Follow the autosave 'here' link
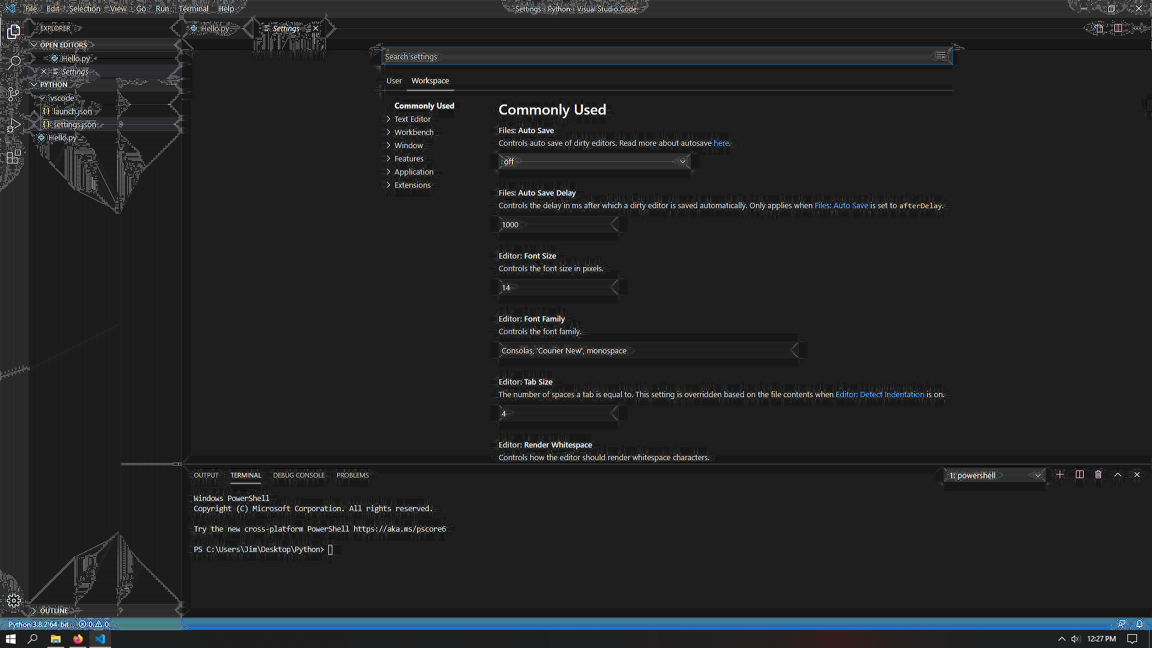The height and width of the screenshot is (648, 1152). pyautogui.click(x=721, y=143)
